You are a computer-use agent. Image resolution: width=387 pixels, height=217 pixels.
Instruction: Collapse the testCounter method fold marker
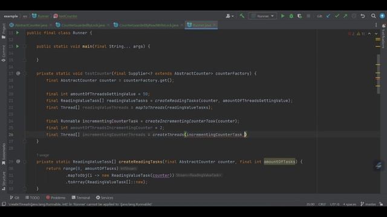pos(25,74)
